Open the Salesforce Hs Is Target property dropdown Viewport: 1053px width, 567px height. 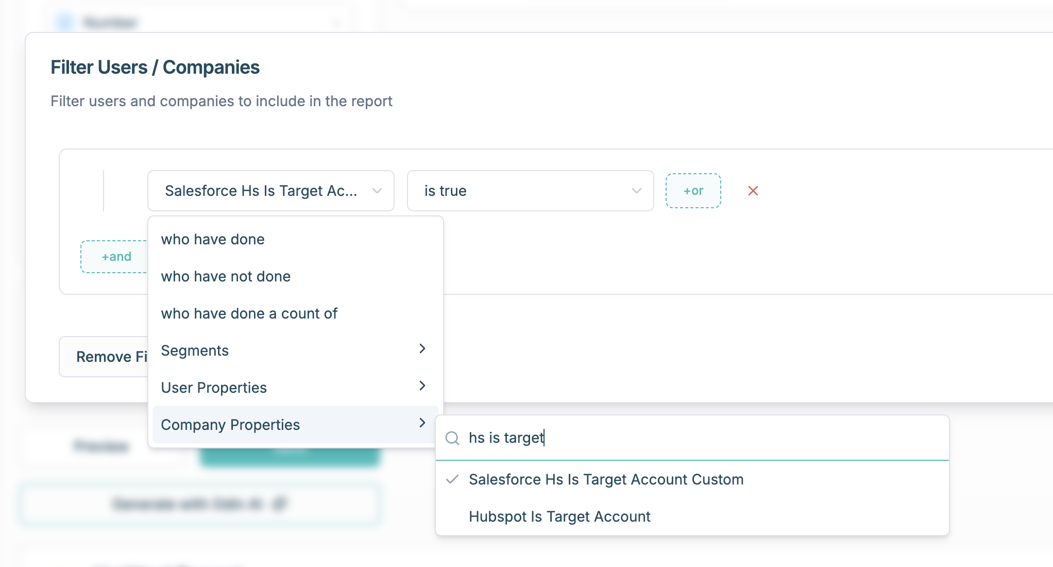270,191
